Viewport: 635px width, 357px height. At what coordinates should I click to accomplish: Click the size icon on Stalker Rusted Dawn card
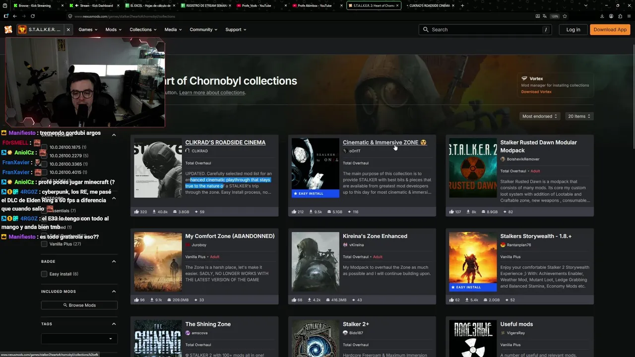point(482,212)
